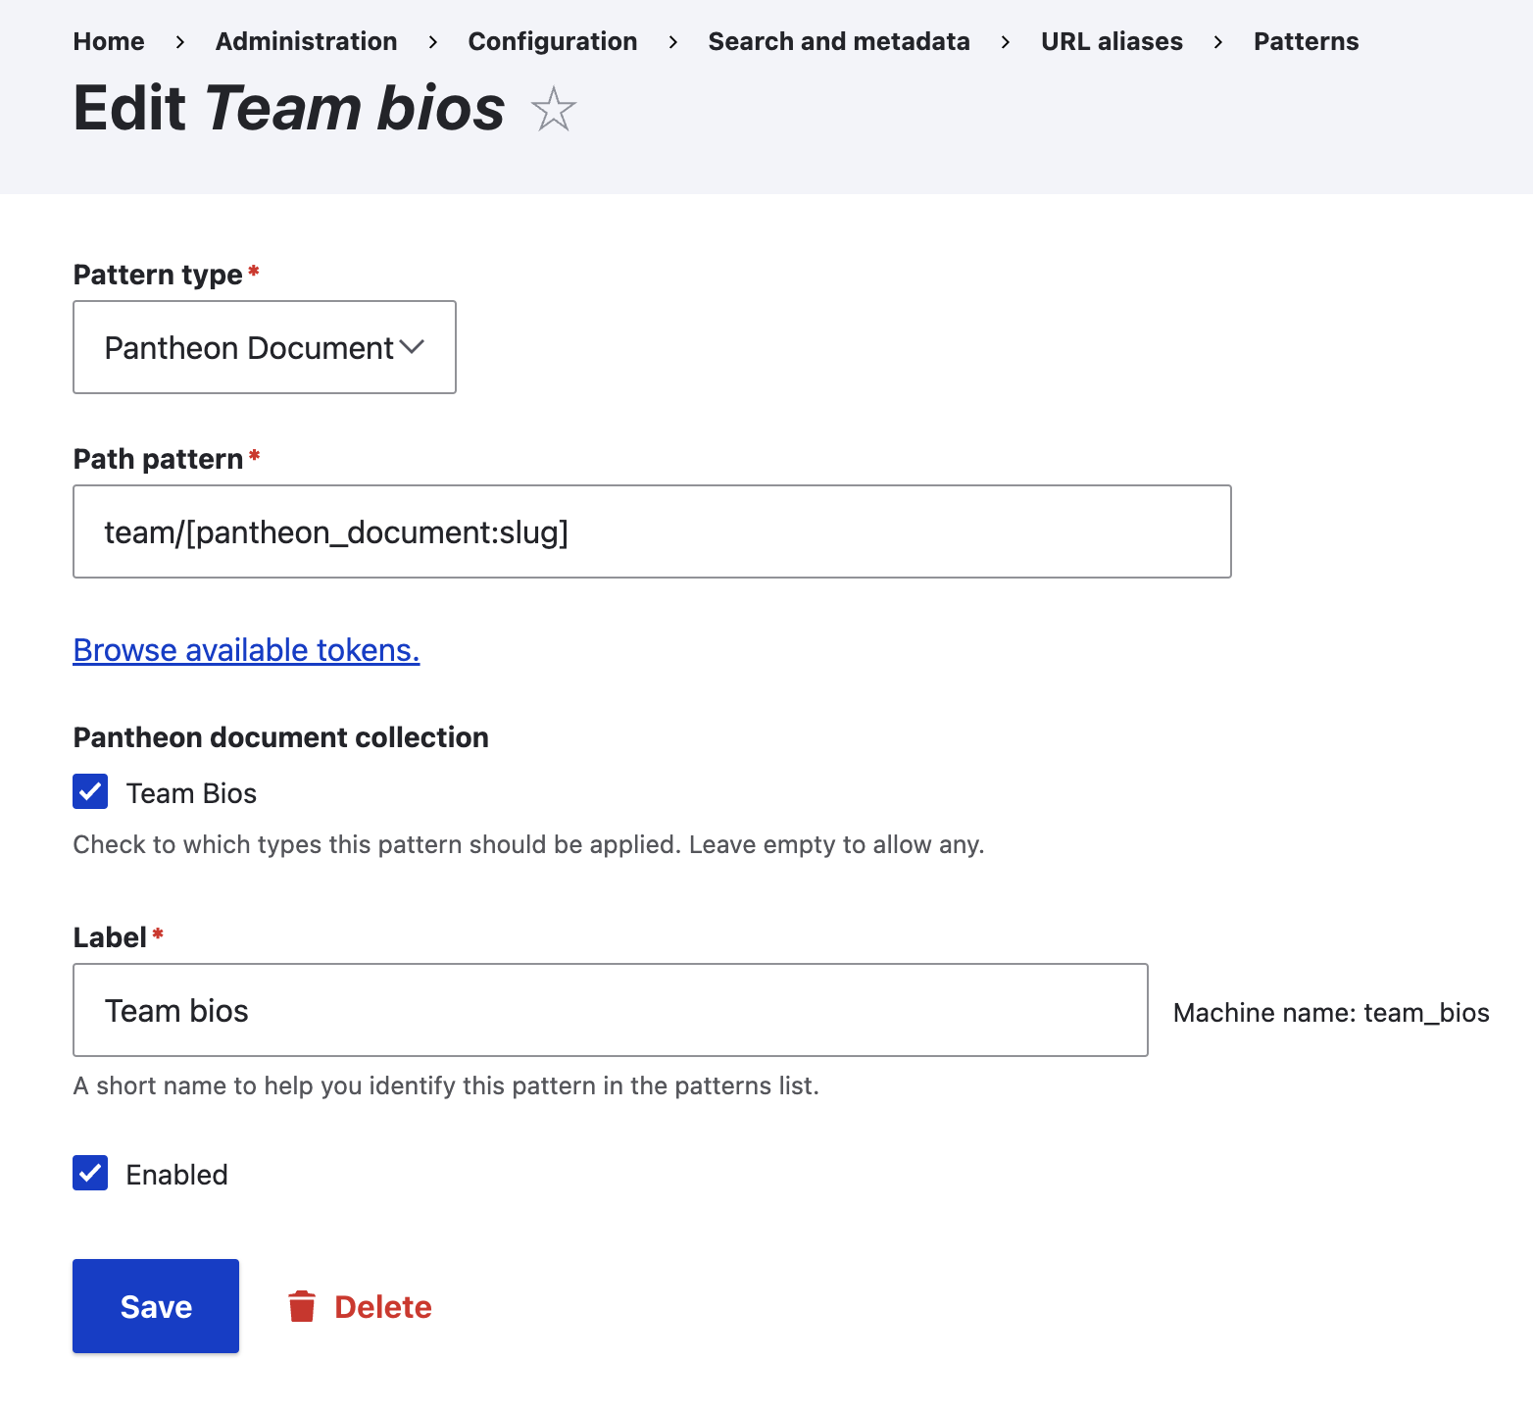The image size is (1533, 1412).
Task: Click into the Path pattern text field
Action: pyautogui.click(x=651, y=531)
